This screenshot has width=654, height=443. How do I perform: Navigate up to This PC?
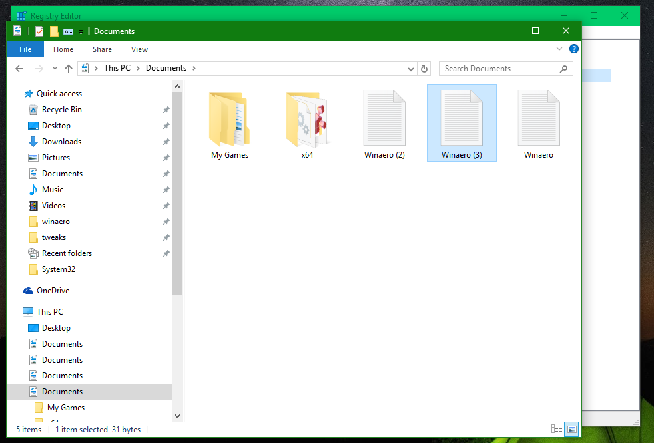coord(69,68)
